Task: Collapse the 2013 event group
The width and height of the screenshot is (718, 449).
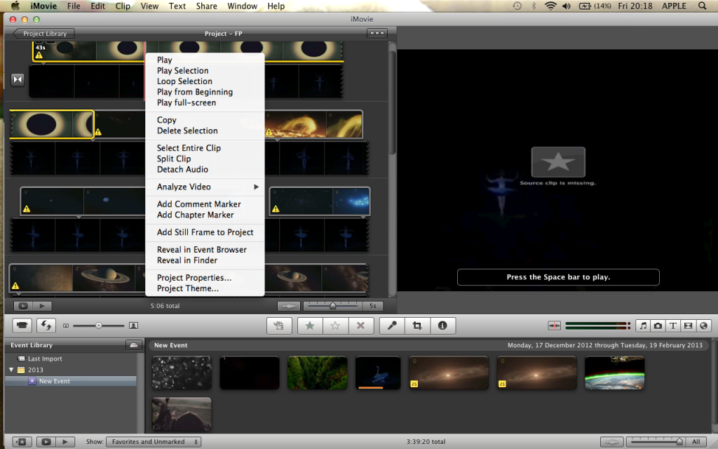Action: point(11,370)
